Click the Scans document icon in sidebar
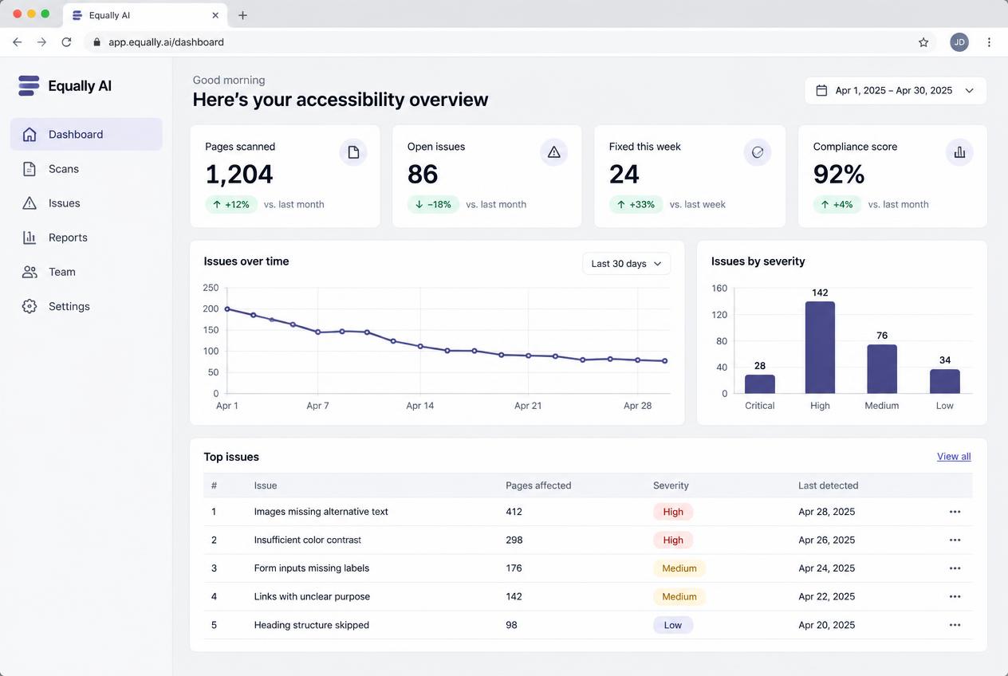 pos(30,168)
